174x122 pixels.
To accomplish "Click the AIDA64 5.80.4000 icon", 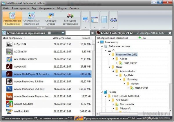I will (x=9, y=104).
